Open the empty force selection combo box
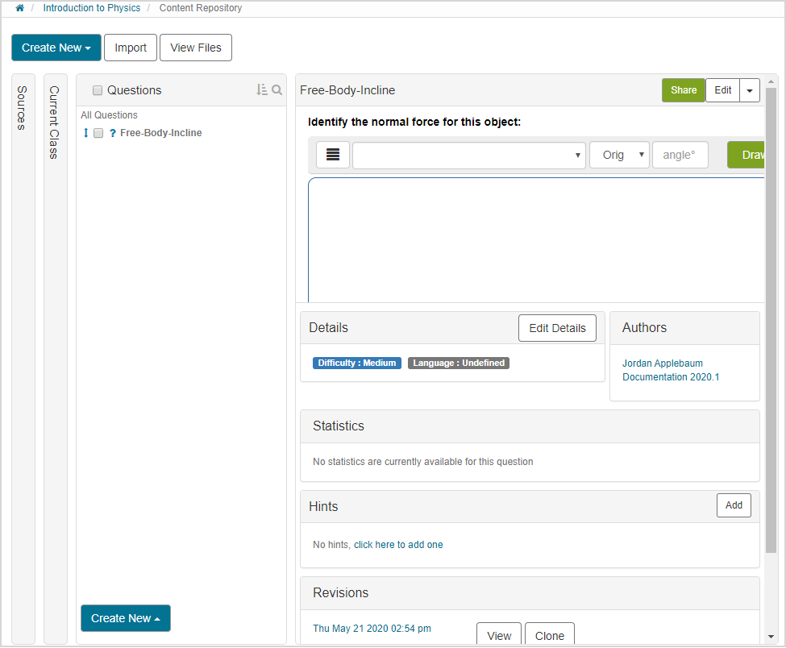 469,155
